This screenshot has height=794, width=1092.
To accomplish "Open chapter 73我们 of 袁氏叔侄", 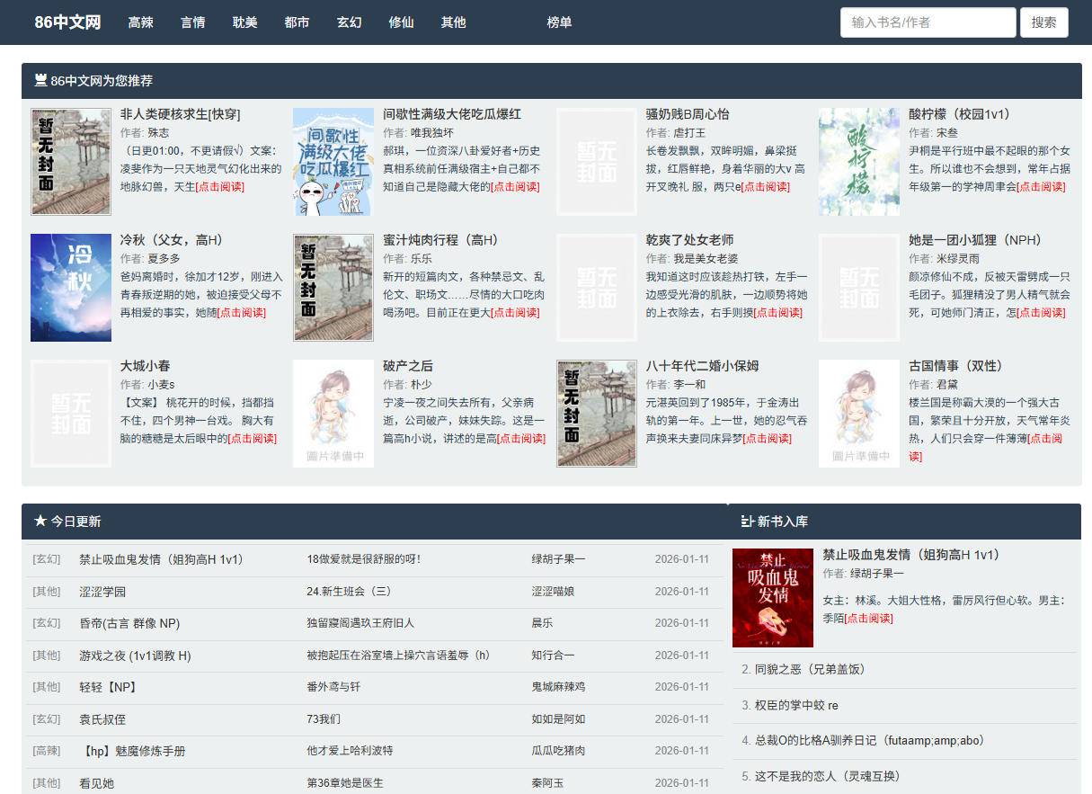I will click(319, 719).
